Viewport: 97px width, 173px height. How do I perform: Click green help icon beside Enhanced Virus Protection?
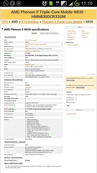[x=48, y=135]
